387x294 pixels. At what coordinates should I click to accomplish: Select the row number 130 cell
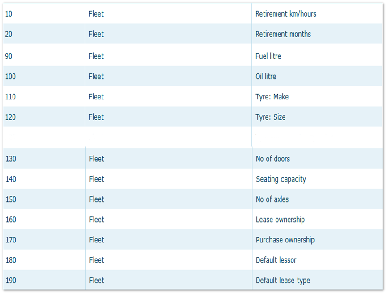click(x=11, y=159)
